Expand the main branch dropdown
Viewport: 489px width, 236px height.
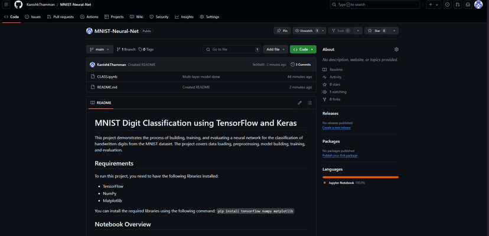pos(99,49)
